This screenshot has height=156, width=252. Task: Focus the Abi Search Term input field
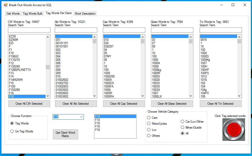click(76, 30)
